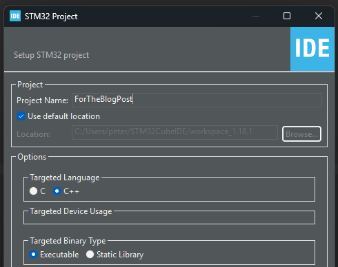Click the Project Name input field
The height and width of the screenshot is (267, 338).
tap(197, 100)
